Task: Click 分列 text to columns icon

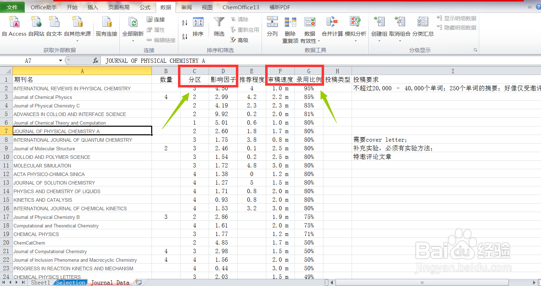Action: [272, 22]
